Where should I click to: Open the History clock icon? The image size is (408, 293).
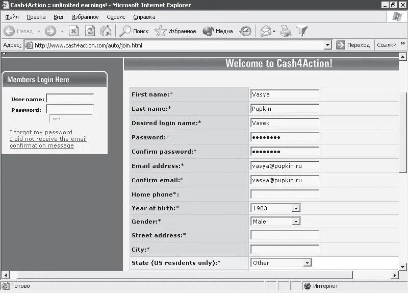coord(245,31)
